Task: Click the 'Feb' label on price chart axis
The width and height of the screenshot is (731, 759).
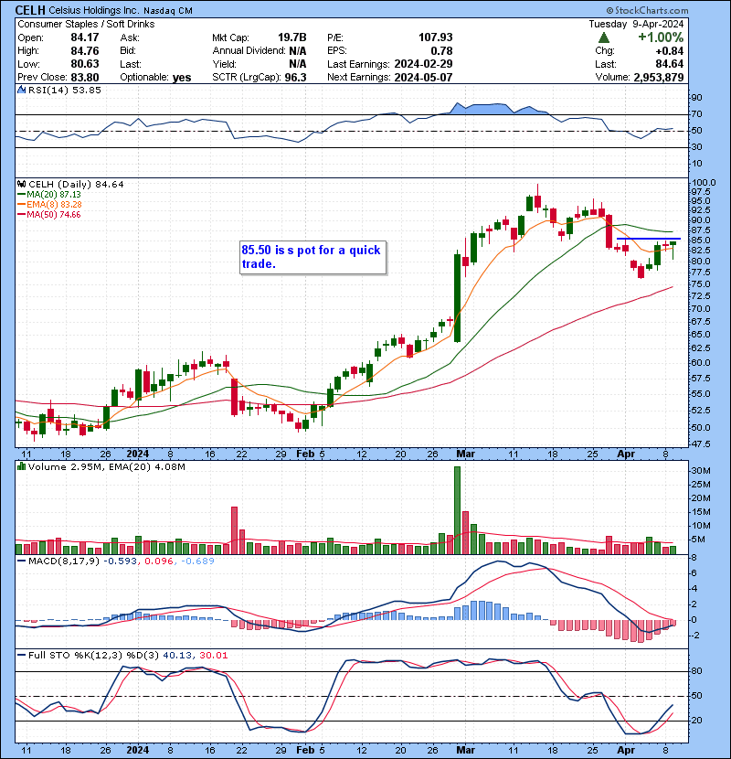Action: [x=305, y=454]
